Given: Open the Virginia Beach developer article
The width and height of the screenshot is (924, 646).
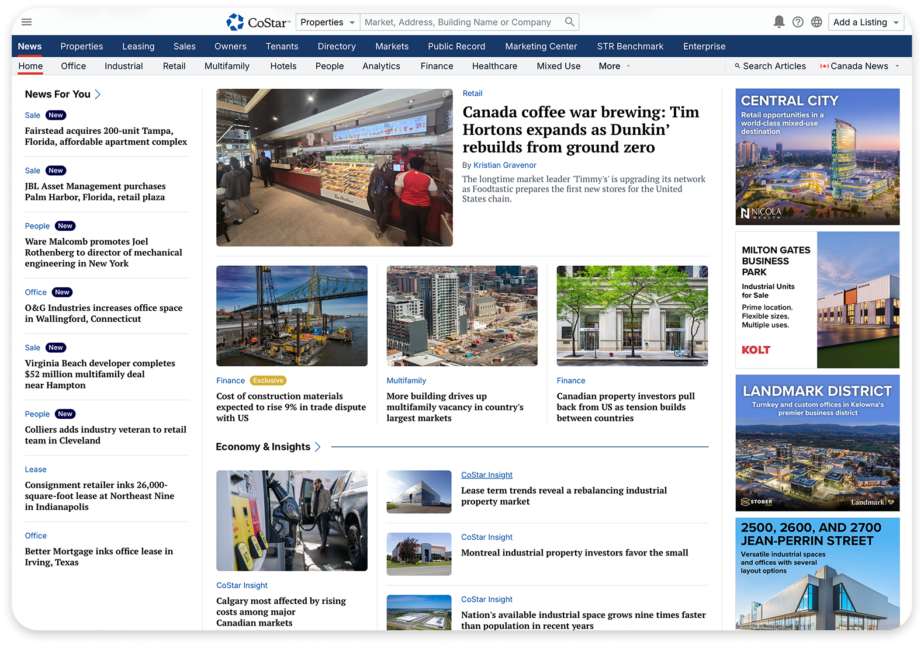Looking at the screenshot, I should pos(100,374).
